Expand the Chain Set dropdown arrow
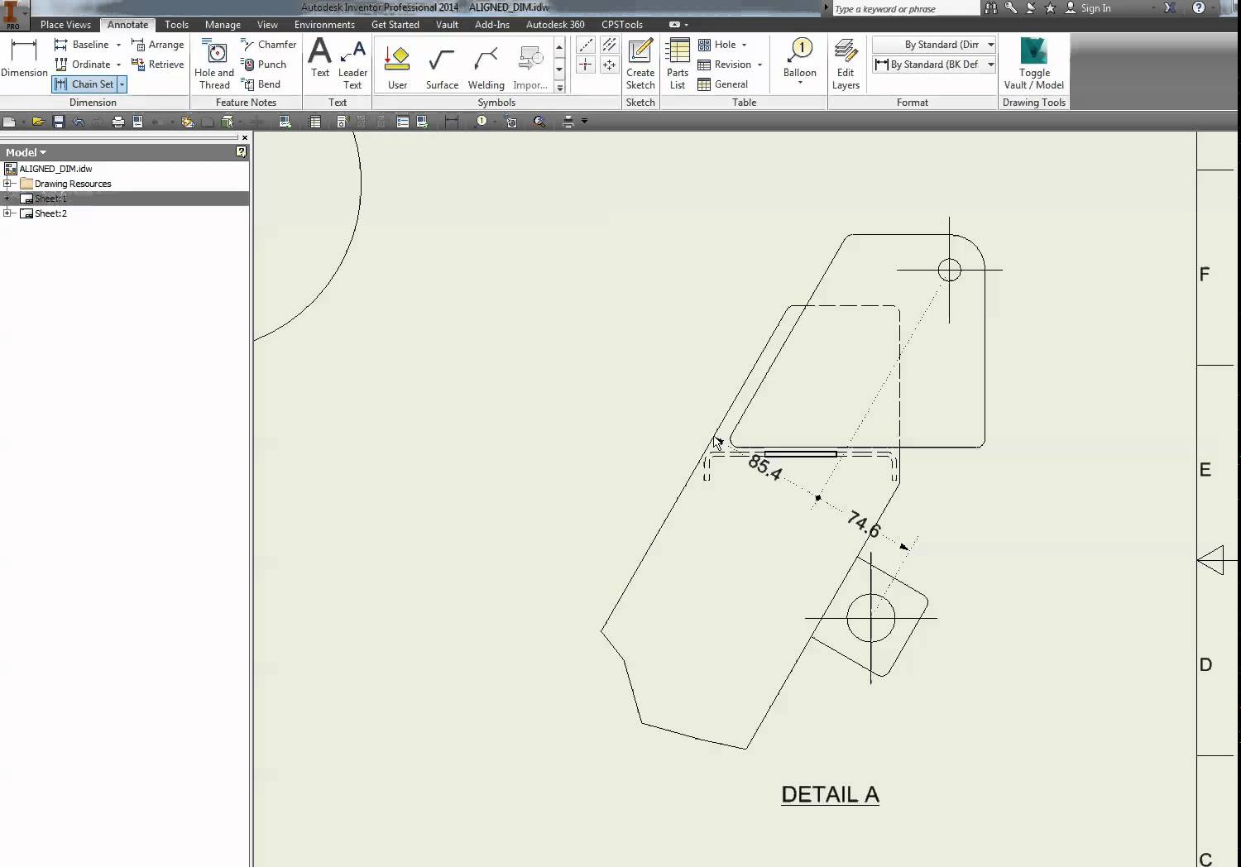Viewport: 1241px width, 867px height. [x=122, y=84]
